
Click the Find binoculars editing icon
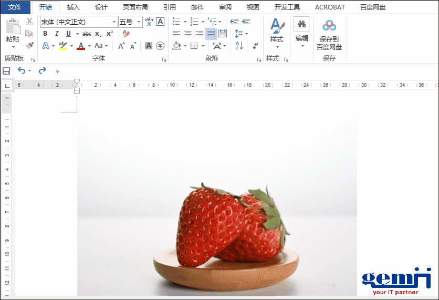click(x=301, y=25)
